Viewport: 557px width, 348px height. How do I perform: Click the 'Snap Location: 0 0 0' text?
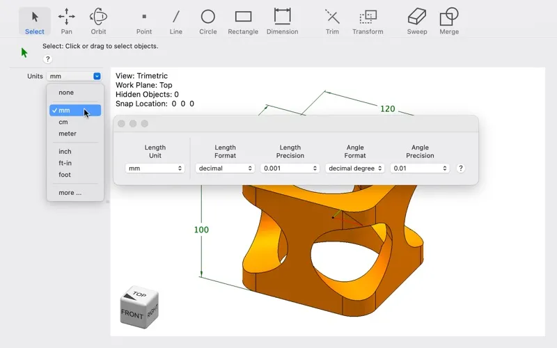155,104
